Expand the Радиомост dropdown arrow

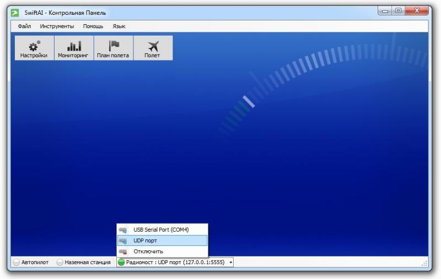(231, 262)
